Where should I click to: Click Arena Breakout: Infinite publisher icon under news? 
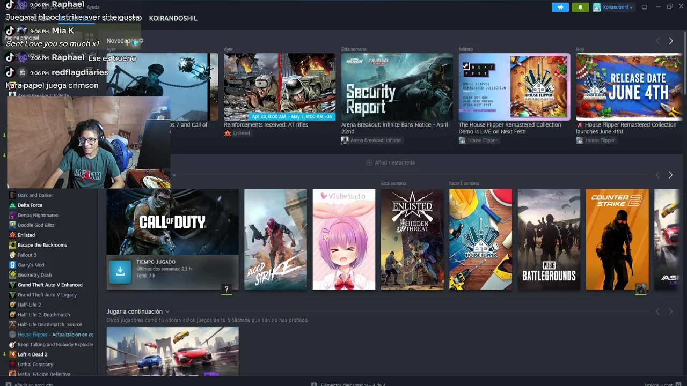pos(345,140)
